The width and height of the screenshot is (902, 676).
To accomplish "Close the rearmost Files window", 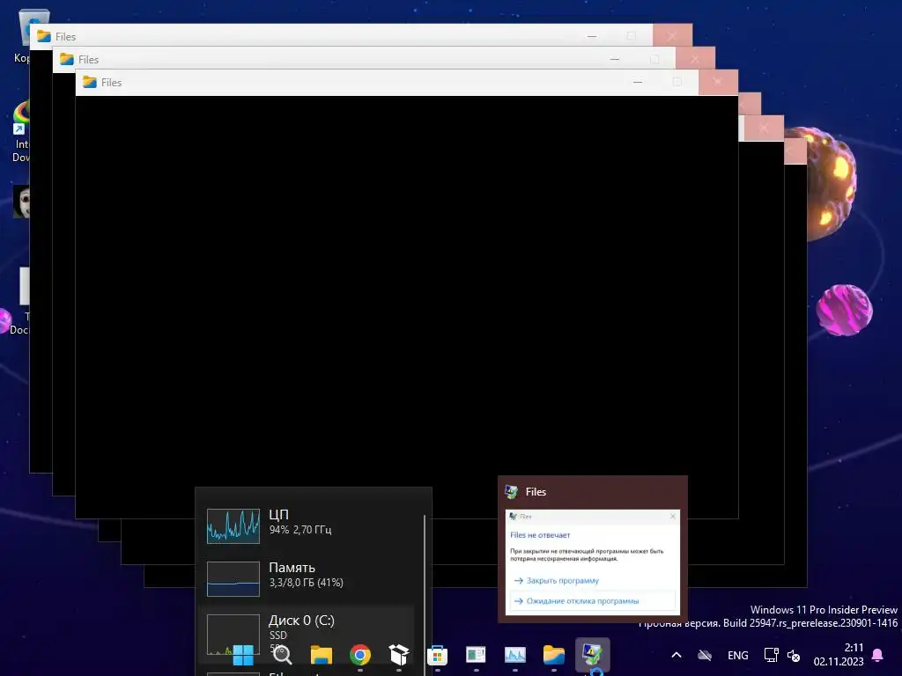I will [x=672, y=35].
